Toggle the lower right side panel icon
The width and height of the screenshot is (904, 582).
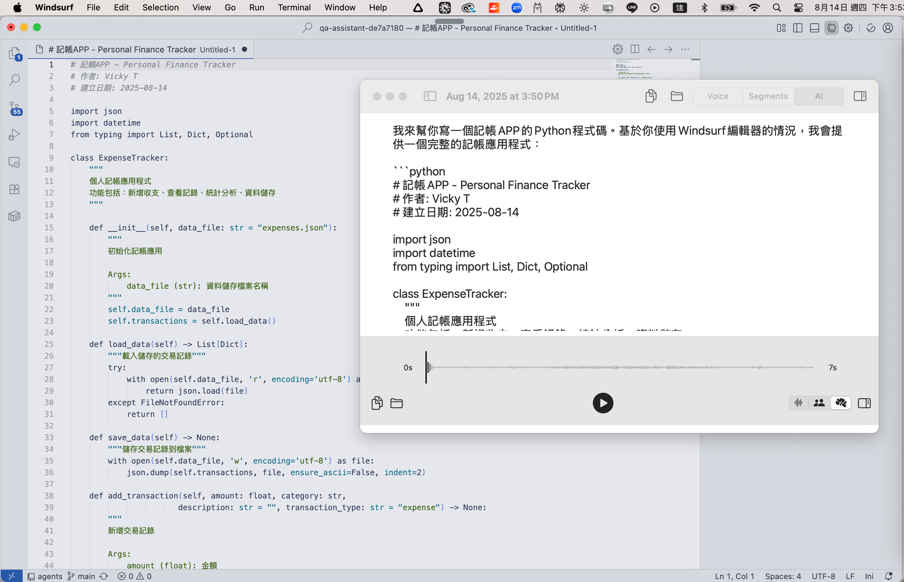tap(864, 403)
